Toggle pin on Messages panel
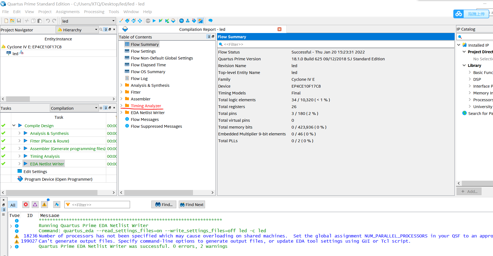Screen dimensions: 493x256 (4, 210)
